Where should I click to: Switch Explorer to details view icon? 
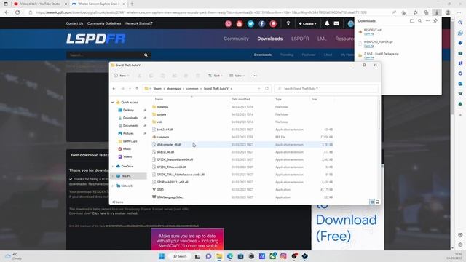click(372, 202)
